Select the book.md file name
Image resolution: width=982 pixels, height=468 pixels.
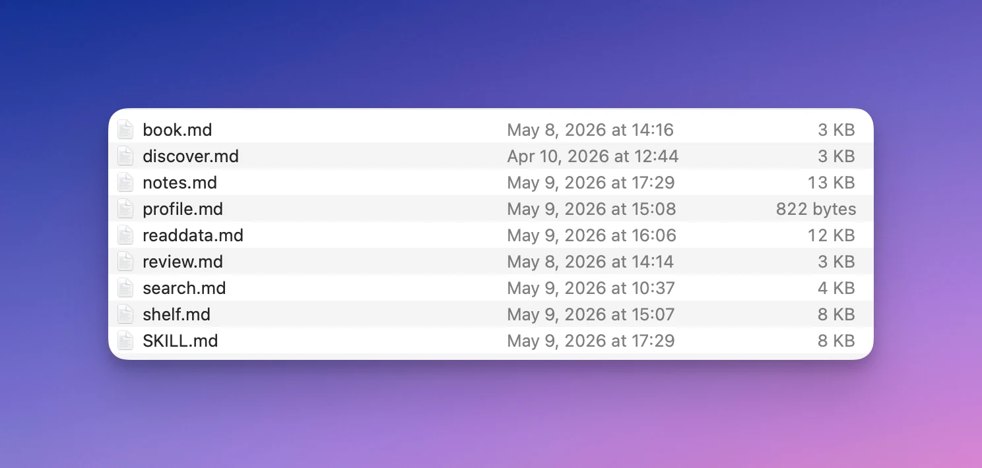[178, 130]
